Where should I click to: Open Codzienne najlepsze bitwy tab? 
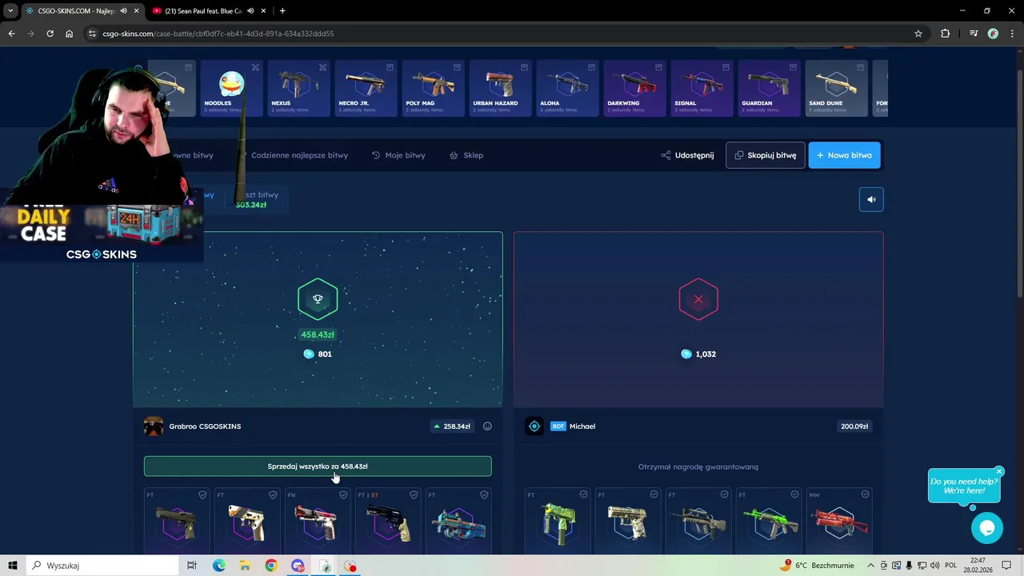click(299, 155)
